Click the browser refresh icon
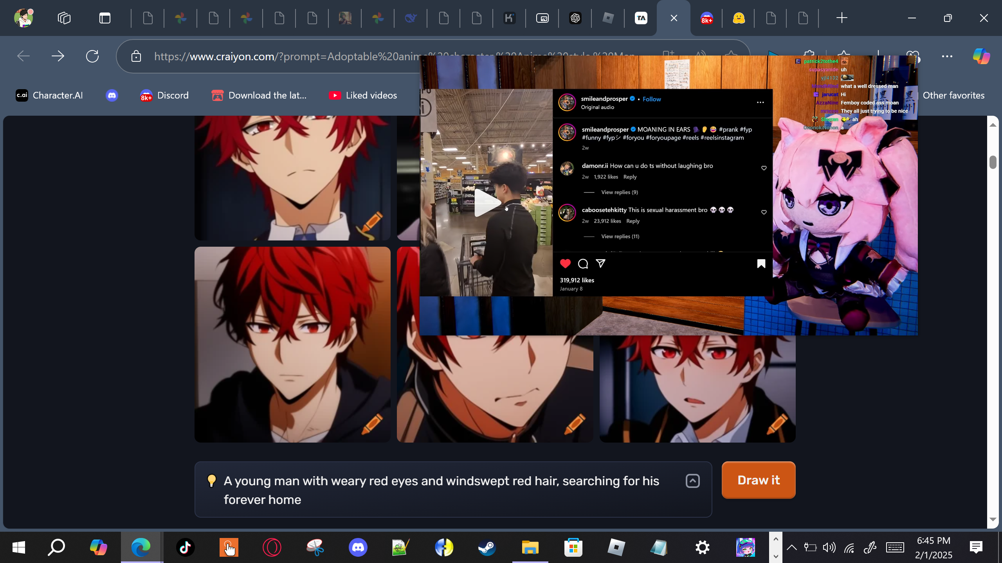 (x=92, y=56)
